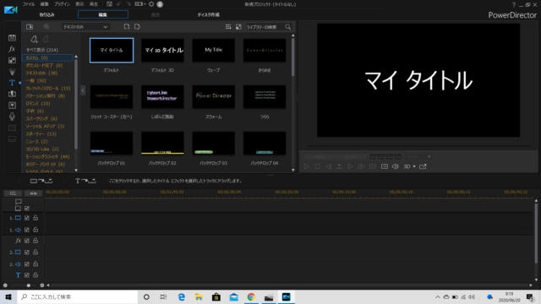Image resolution: width=541 pixels, height=304 pixels.
Task: Select the tag with count (15)
Action: coord(48,88)
